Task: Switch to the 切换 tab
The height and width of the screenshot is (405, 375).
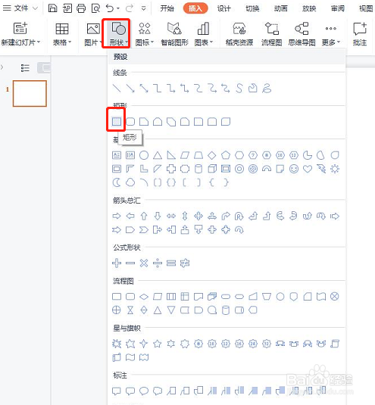Action: pos(252,8)
